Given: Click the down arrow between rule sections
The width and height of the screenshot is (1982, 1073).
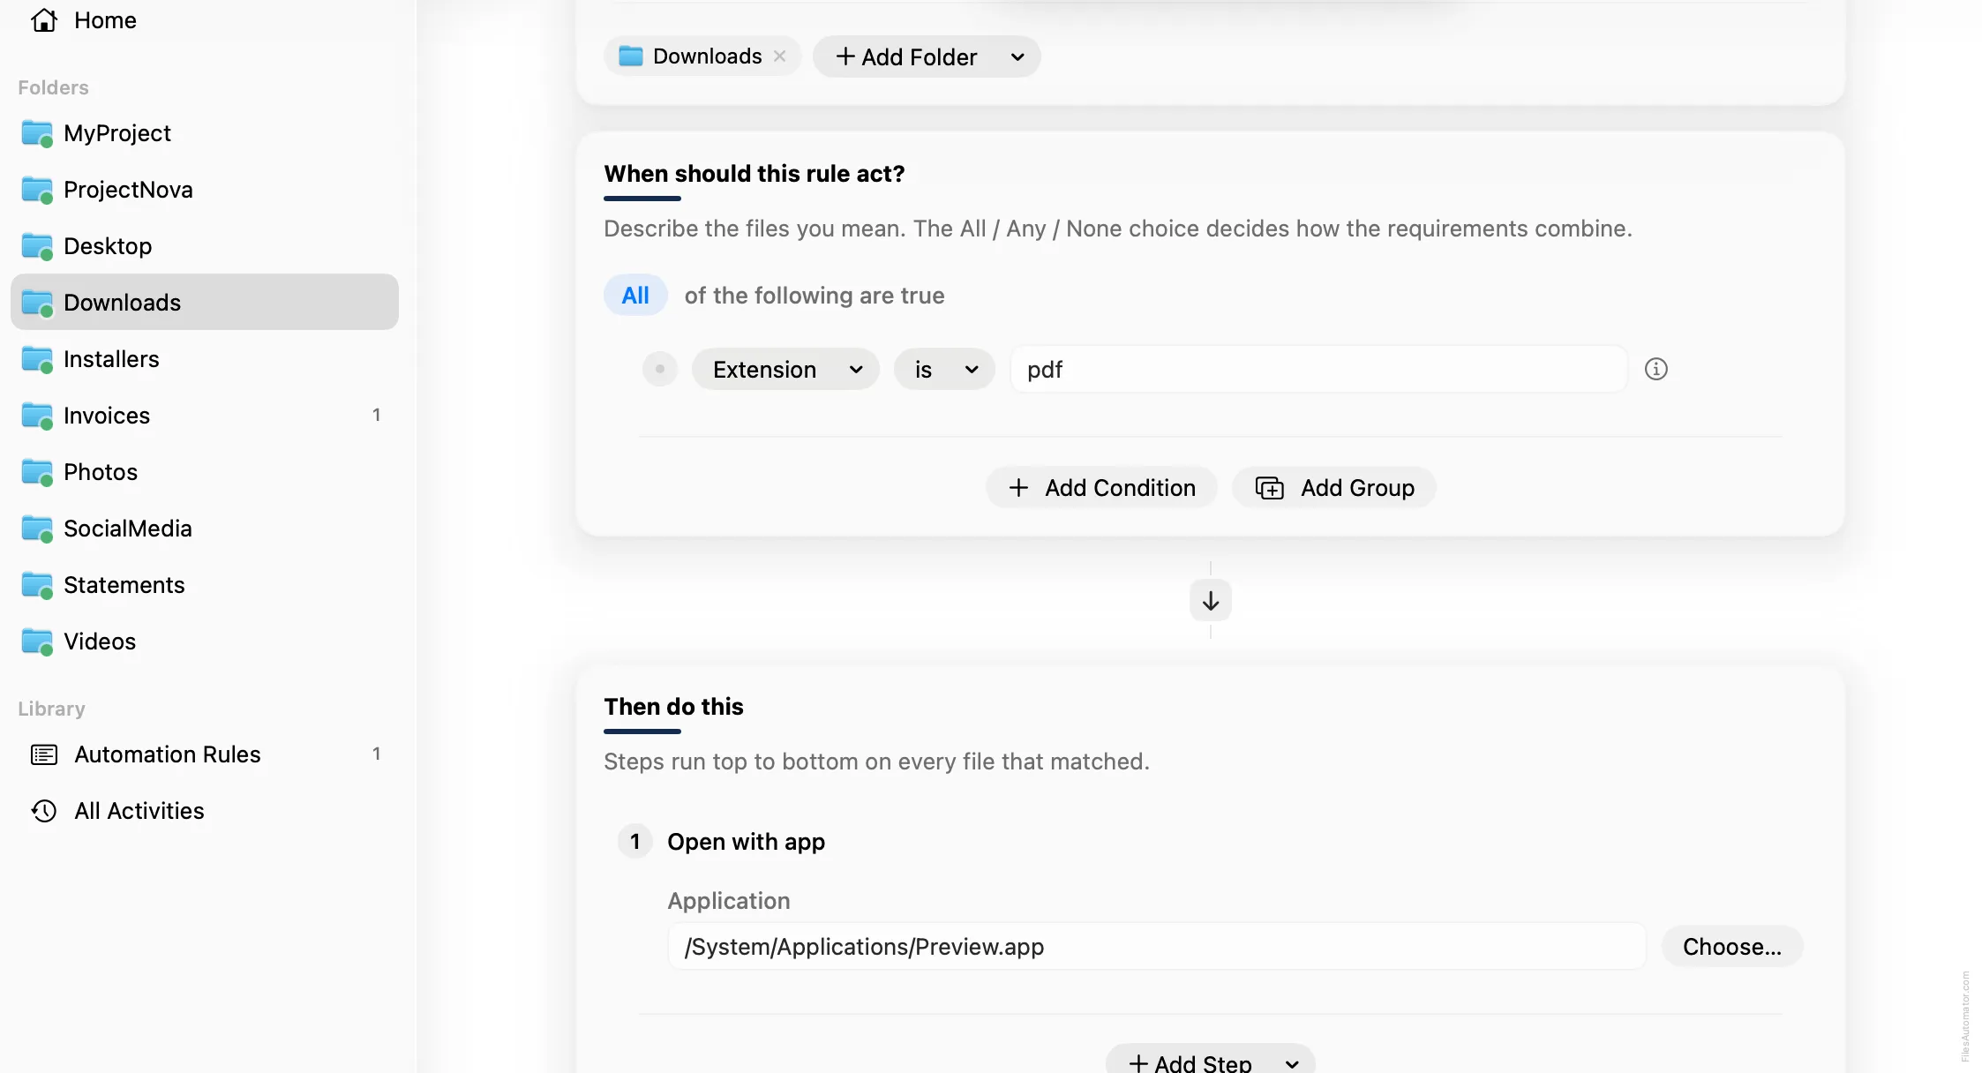Looking at the screenshot, I should tap(1210, 601).
